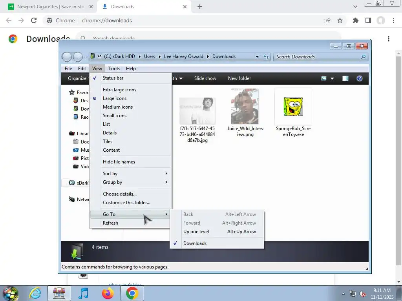Click the magnifier icon in Search Downloads
Screen dimensions: 402x301
pos(363,57)
